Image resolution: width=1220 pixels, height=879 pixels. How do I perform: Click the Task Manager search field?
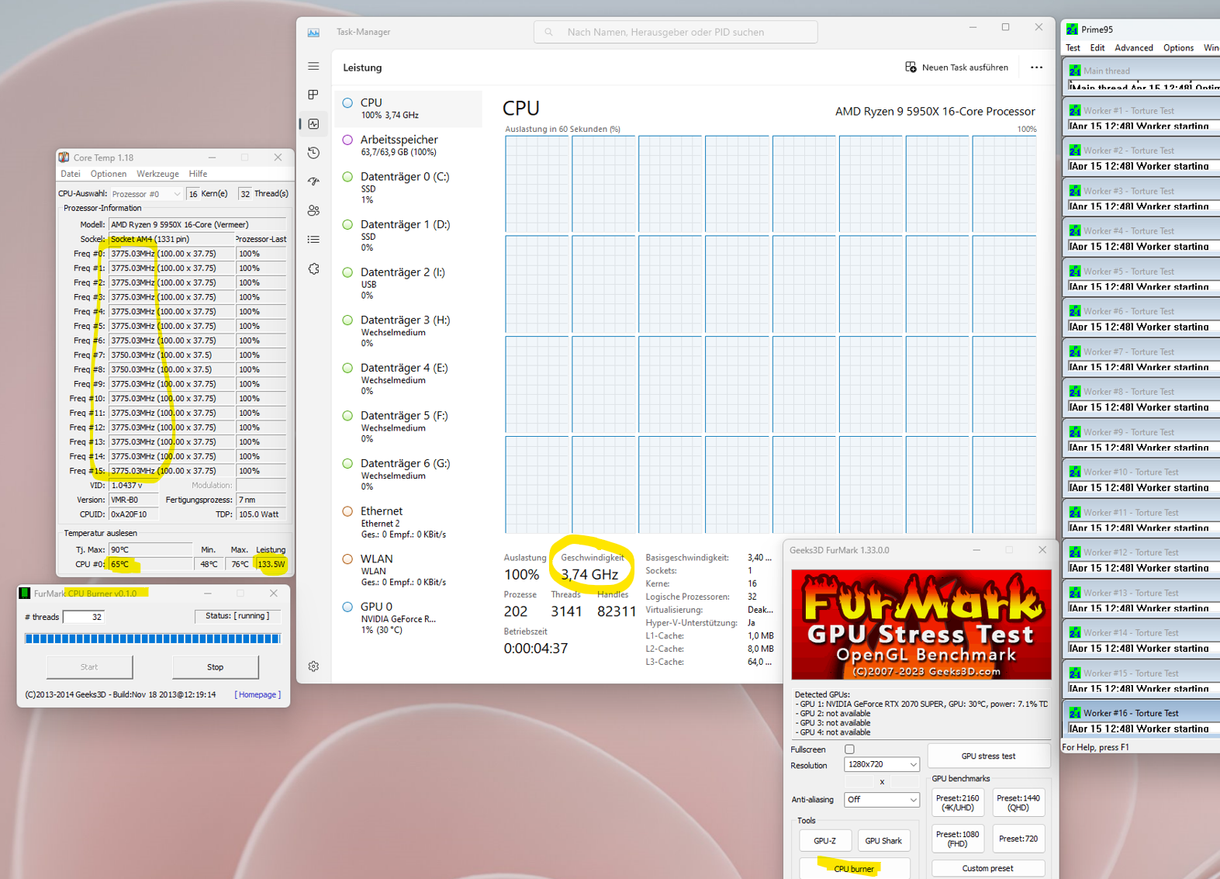pyautogui.click(x=676, y=32)
